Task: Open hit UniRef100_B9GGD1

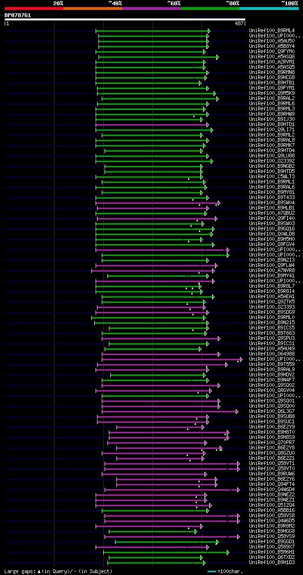Action: [x=272, y=542]
